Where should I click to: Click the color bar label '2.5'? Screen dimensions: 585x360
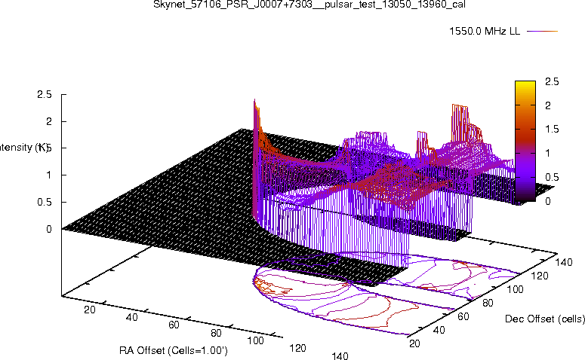coord(552,81)
